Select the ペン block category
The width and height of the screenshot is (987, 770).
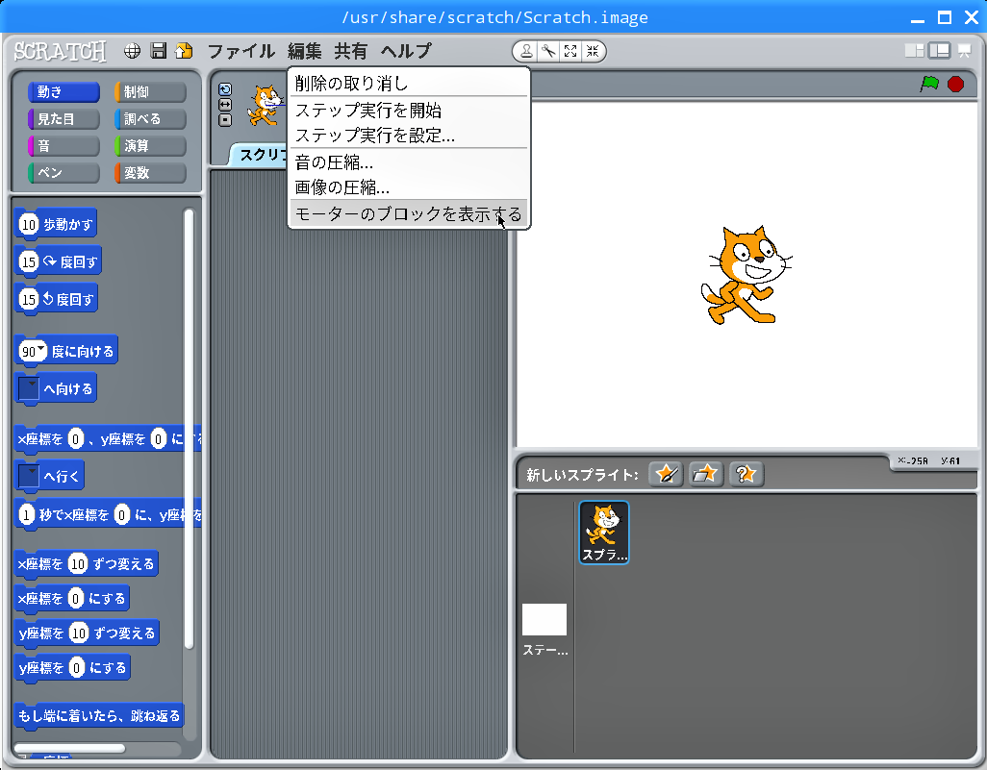(x=63, y=173)
